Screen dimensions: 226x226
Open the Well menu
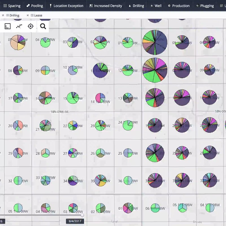click(x=156, y=6)
